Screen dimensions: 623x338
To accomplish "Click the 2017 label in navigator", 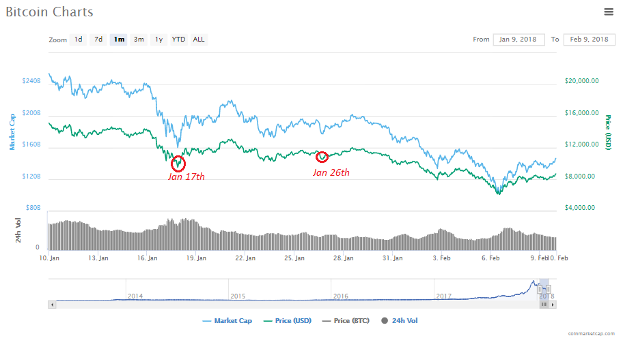I will [443, 296].
